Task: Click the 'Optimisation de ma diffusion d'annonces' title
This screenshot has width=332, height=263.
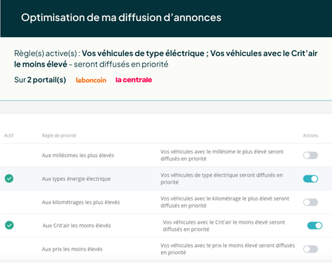Action: click(x=121, y=18)
